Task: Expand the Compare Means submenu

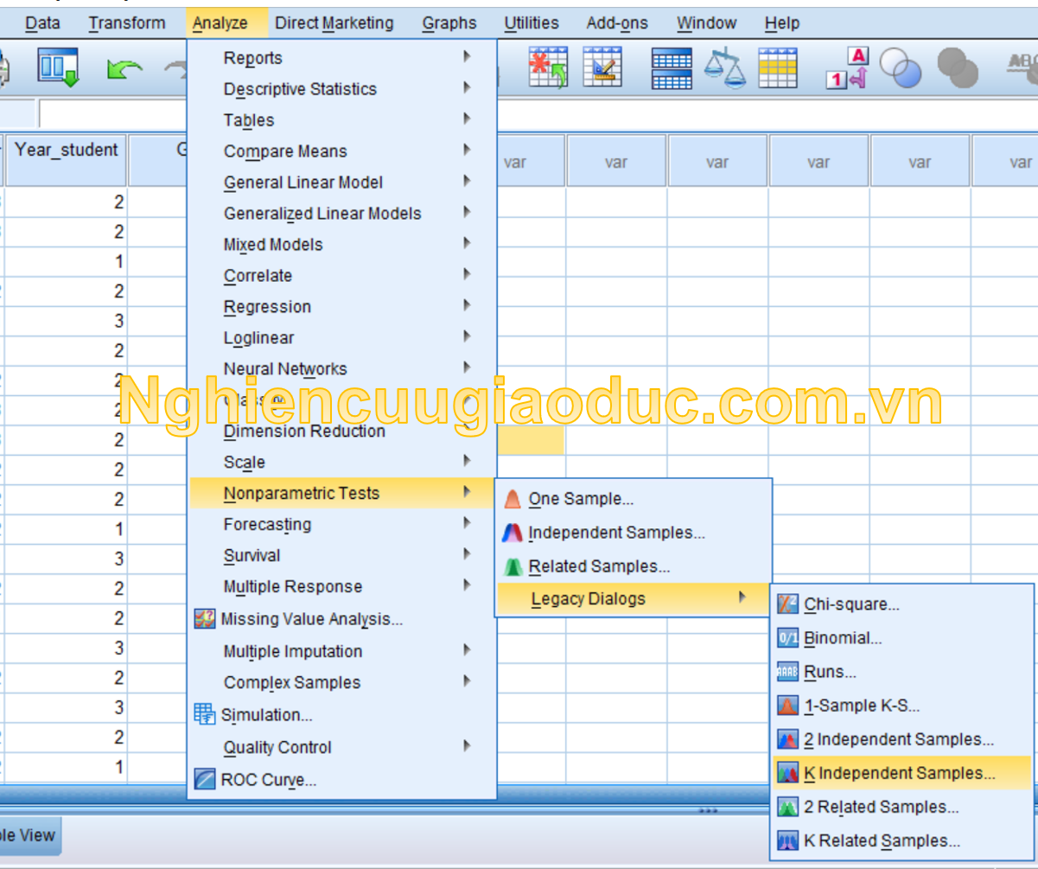Action: pos(285,151)
